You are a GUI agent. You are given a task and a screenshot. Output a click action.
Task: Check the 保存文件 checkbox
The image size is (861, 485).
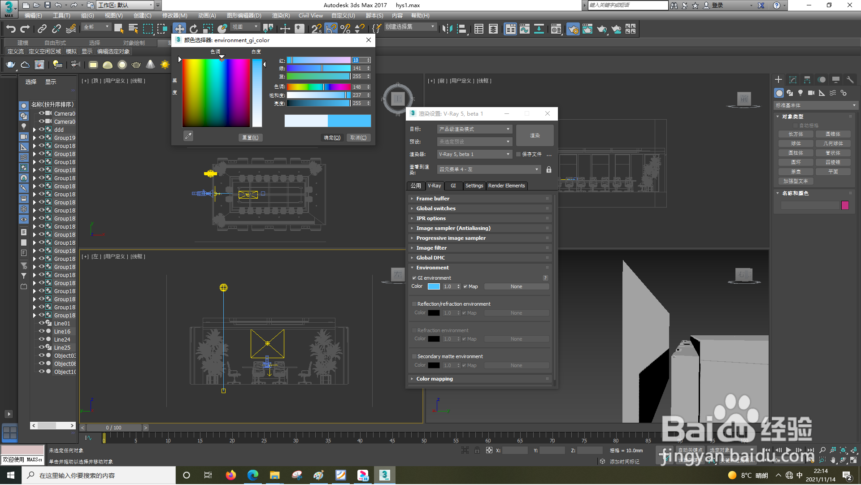(518, 154)
